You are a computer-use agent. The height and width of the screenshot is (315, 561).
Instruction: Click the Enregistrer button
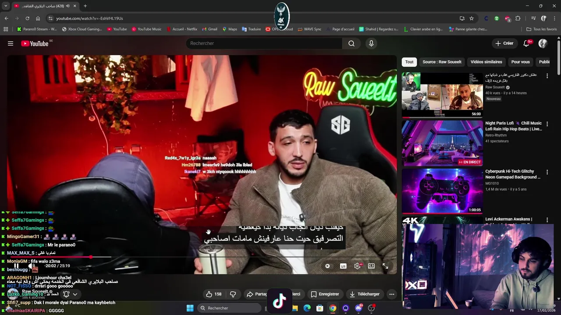click(325, 294)
